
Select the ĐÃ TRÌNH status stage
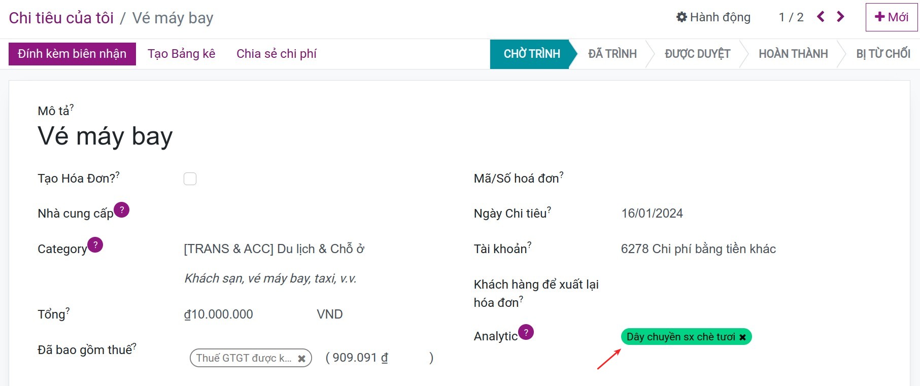point(612,53)
